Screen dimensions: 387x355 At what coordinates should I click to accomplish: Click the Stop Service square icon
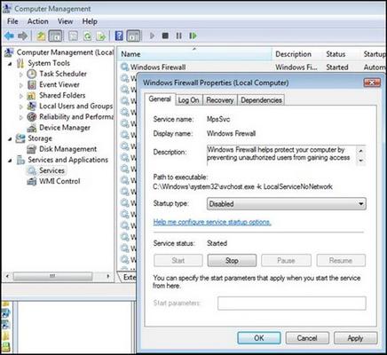click(165, 36)
